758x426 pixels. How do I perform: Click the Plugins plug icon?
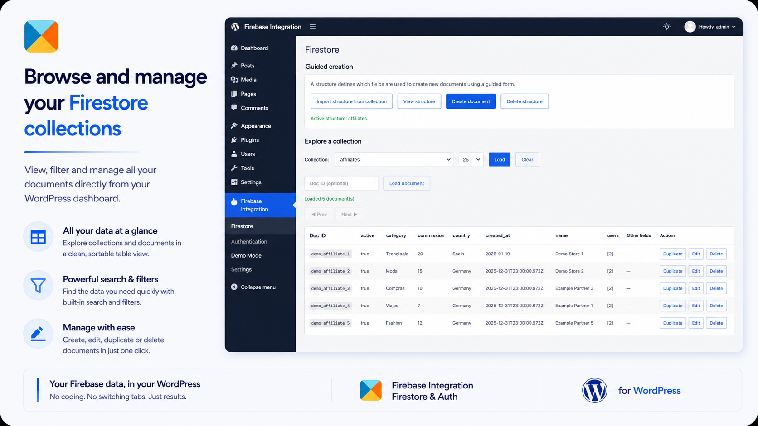pos(234,140)
